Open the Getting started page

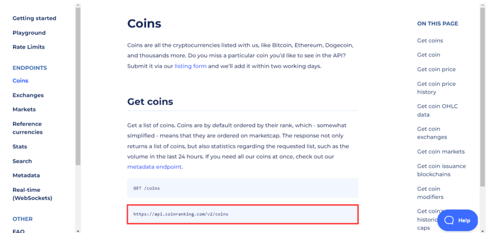coord(34,18)
